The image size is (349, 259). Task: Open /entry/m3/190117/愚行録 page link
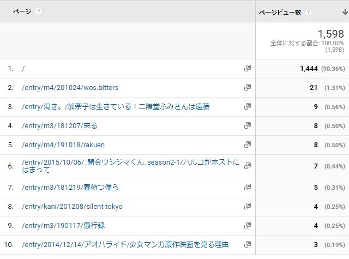pyautogui.click(x=63, y=226)
